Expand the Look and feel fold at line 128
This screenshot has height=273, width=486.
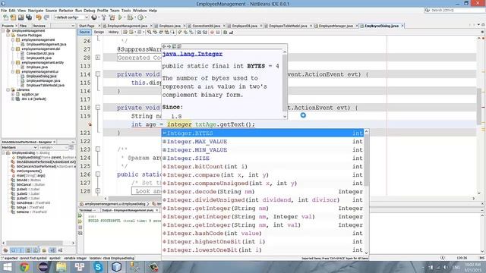(98, 191)
